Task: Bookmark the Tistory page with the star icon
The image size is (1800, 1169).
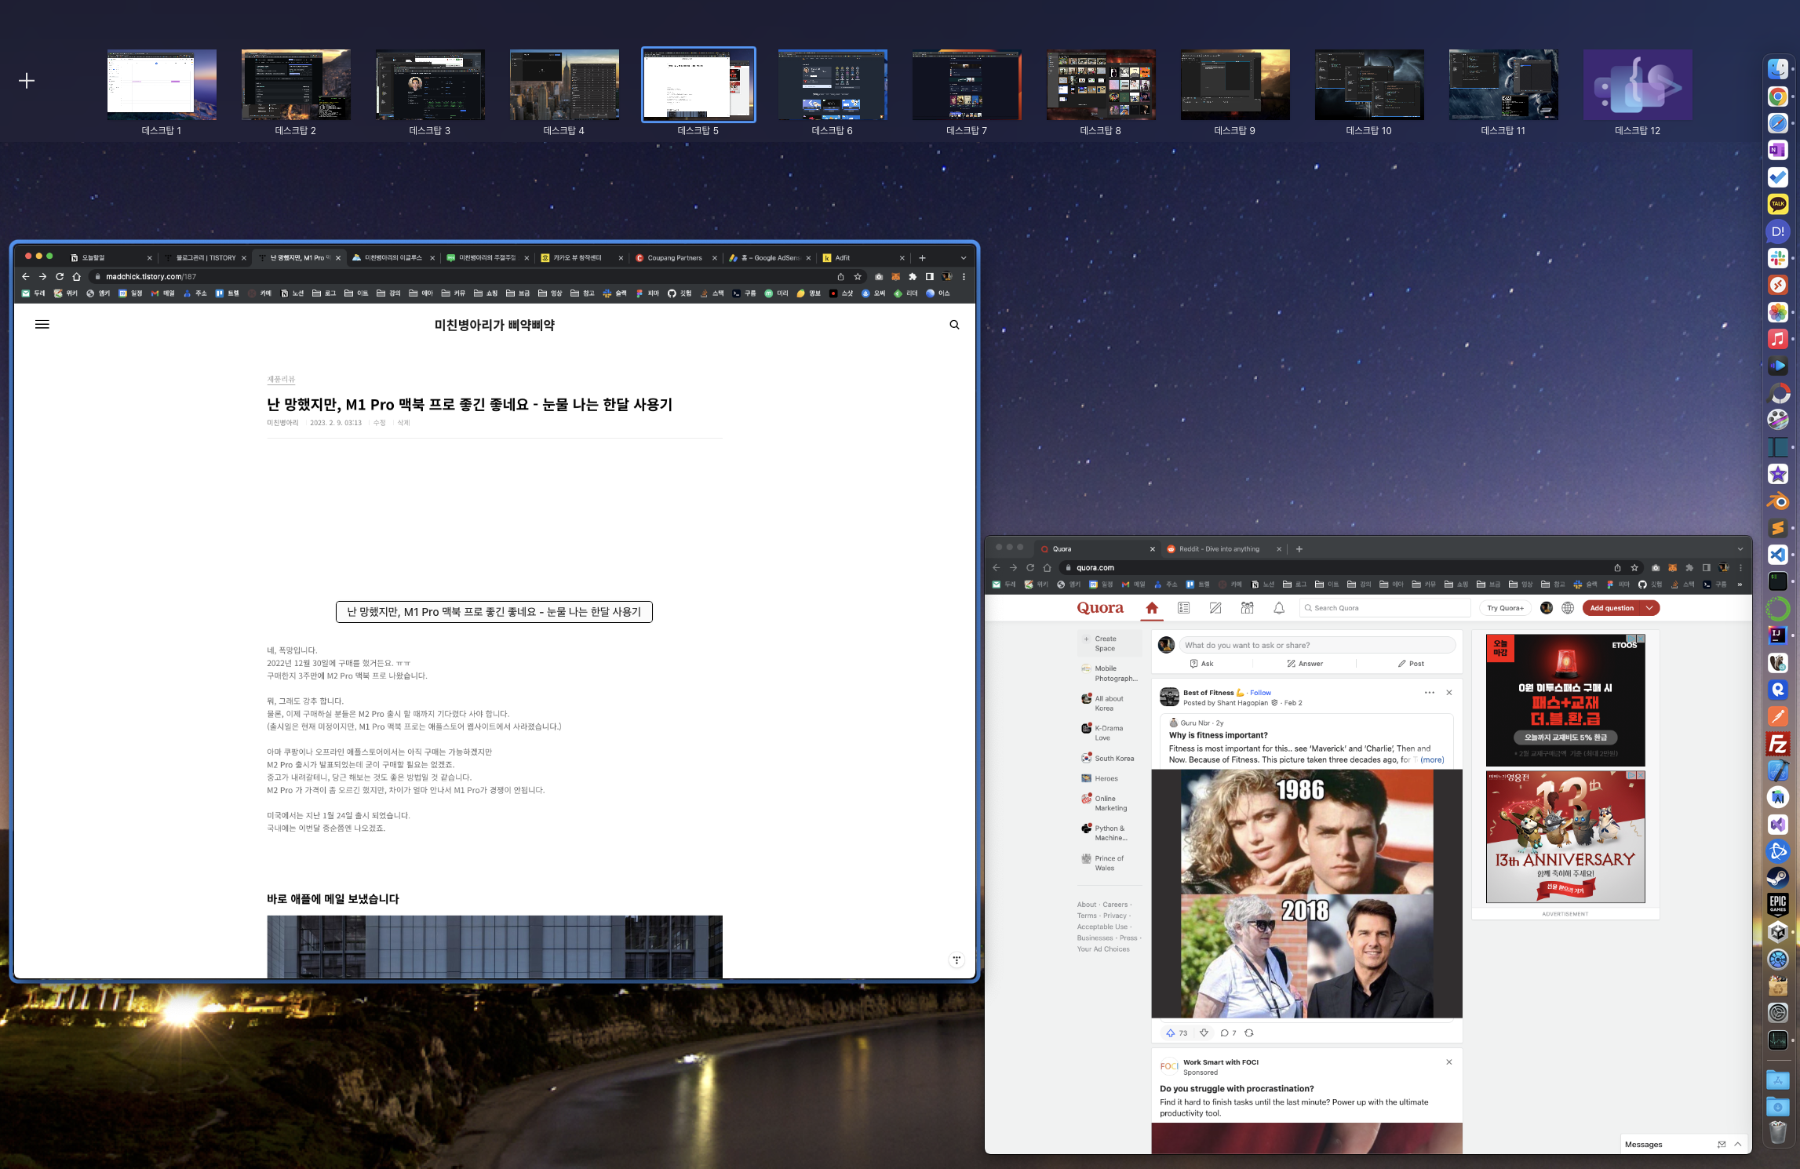Action: pyautogui.click(x=858, y=277)
